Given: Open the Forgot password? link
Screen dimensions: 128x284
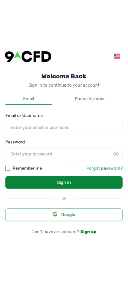Looking at the screenshot, I should click(105, 168).
